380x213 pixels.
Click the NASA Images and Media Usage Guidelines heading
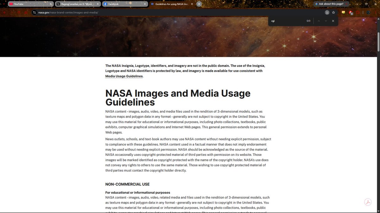point(178,98)
